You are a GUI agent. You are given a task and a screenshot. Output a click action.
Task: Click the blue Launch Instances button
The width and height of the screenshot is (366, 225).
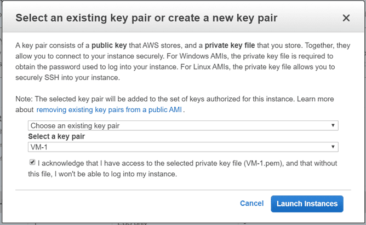307,204
